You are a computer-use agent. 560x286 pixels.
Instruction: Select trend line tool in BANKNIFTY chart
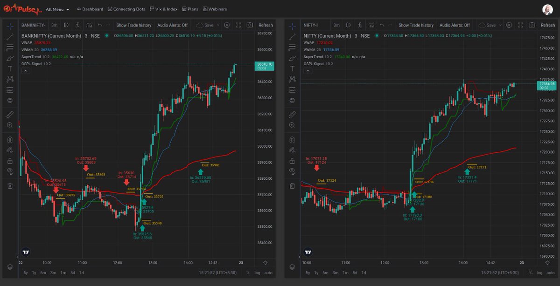pyautogui.click(x=10, y=37)
